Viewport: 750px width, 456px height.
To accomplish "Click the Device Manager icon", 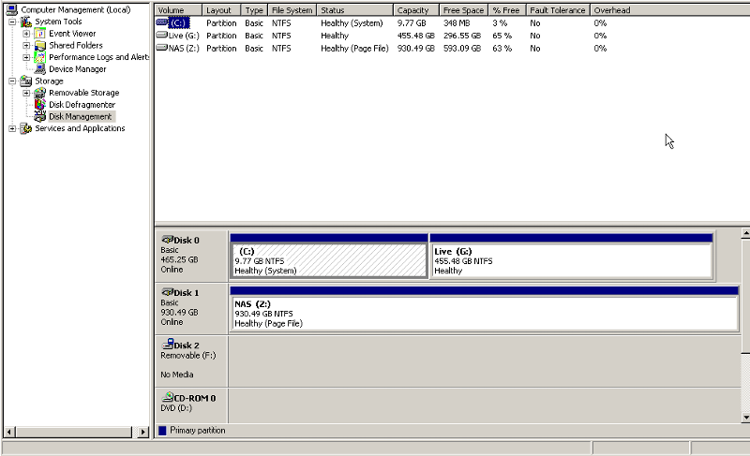I will click(x=40, y=69).
